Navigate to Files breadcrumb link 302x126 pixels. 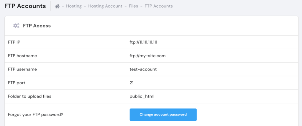(133, 6)
